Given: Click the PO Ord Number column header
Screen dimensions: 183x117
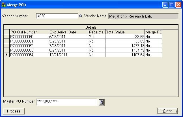Looking at the screenshot, I should (29, 32).
